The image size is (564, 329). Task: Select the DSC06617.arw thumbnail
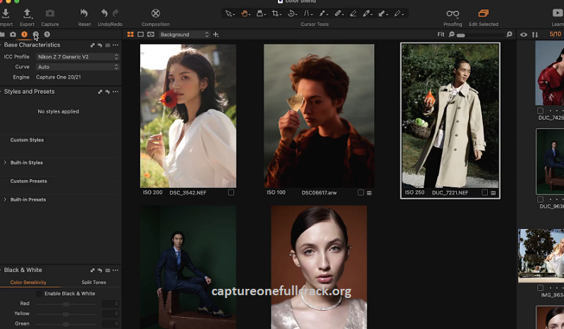coord(319,116)
